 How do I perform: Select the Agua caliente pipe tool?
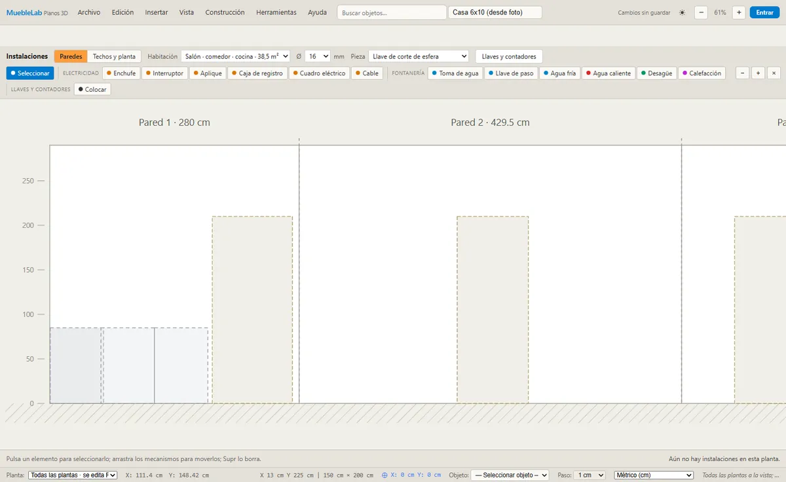click(x=608, y=73)
